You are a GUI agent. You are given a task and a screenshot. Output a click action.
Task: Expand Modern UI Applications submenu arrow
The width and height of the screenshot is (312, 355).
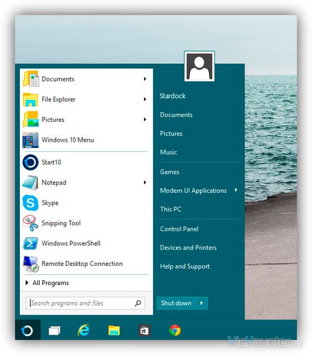coord(236,190)
